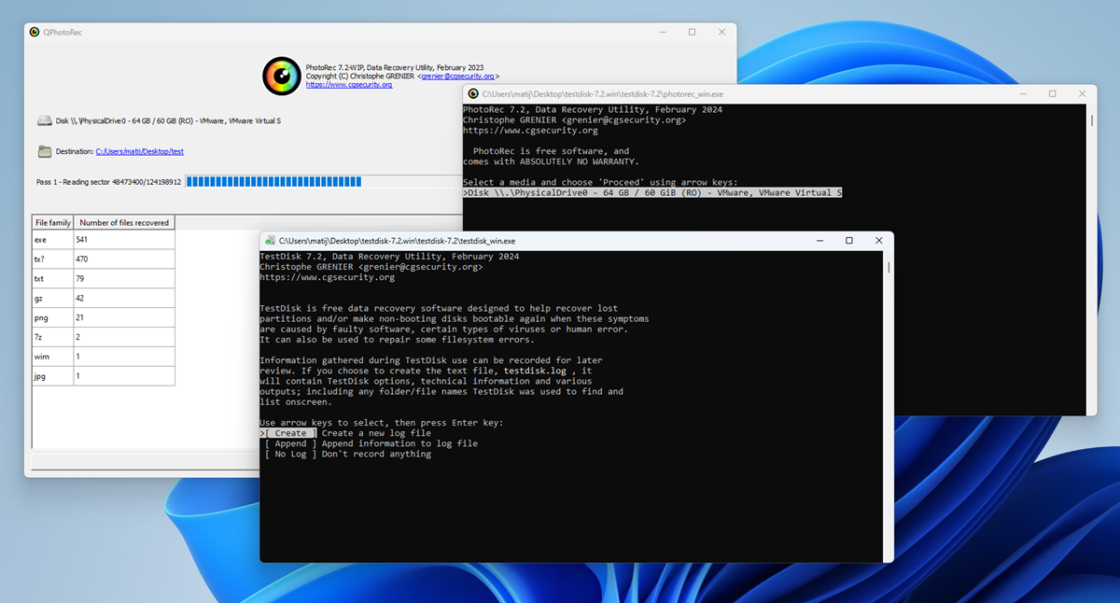Maximize the testdisk_win.exe console window
The height and width of the screenshot is (603, 1120).
(x=848, y=241)
